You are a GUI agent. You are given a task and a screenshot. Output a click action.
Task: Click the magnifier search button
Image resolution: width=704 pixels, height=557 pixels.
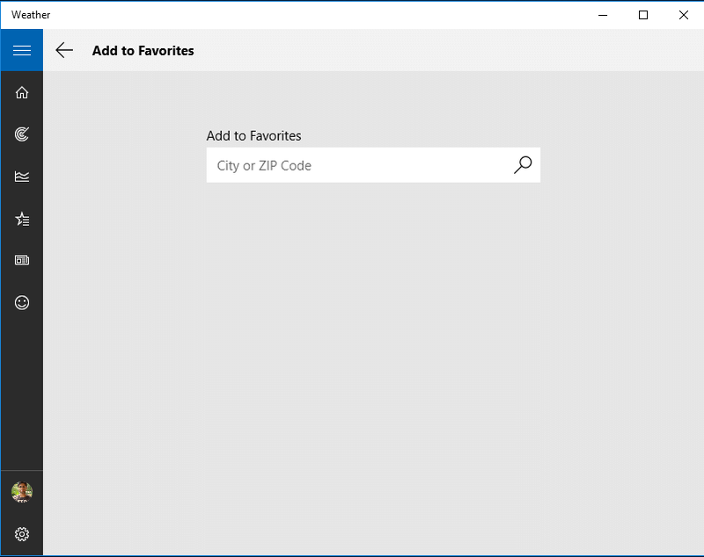523,165
